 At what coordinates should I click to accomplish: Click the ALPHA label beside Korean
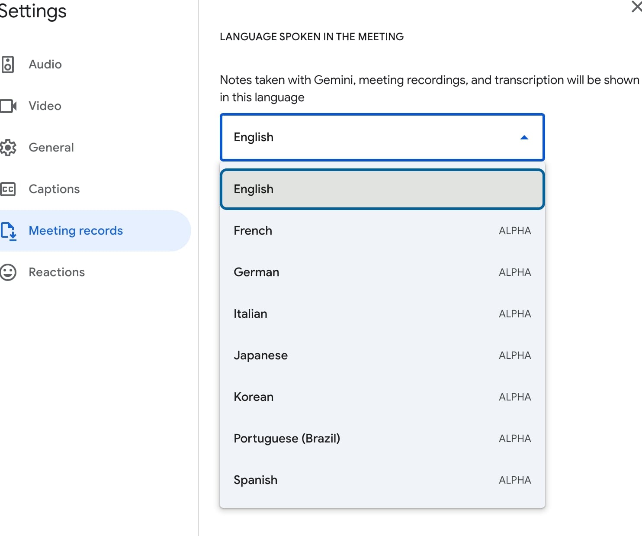click(x=515, y=397)
